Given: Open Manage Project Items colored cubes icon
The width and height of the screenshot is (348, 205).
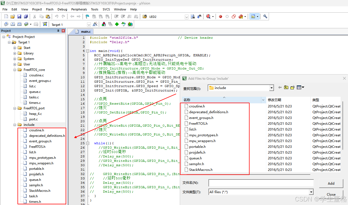Looking at the screenshot, I should tap(104, 24).
